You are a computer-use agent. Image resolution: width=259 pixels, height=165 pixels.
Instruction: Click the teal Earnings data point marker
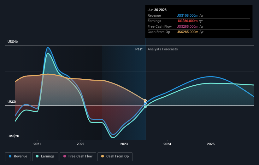(x=145, y=107)
